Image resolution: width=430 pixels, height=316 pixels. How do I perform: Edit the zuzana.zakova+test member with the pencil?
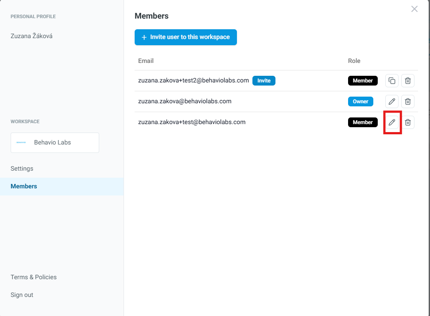pyautogui.click(x=392, y=122)
